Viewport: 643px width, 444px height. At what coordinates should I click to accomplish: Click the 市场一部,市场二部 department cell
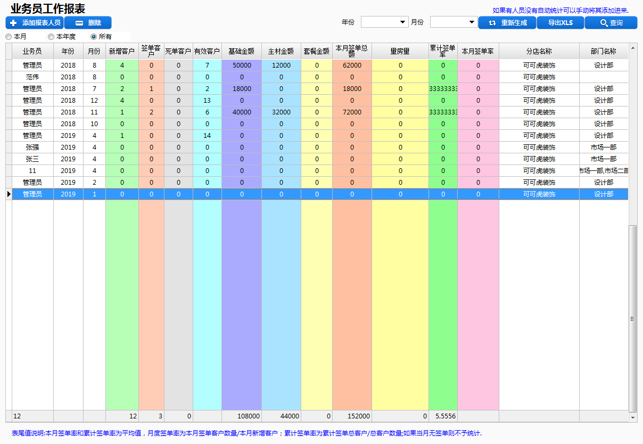point(604,171)
